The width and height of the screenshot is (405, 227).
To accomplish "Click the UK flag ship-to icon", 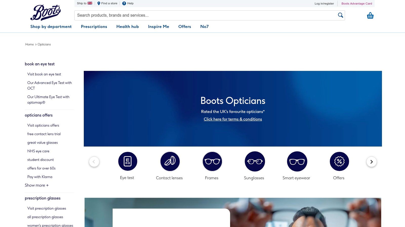I will pos(90,3).
